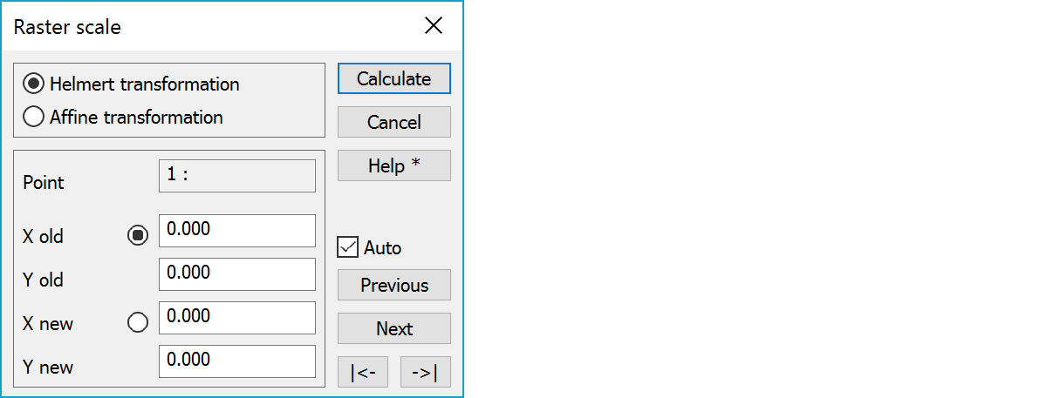This screenshot has height=398, width=1047.
Task: Cancel the Raster scale dialog
Action: [394, 122]
